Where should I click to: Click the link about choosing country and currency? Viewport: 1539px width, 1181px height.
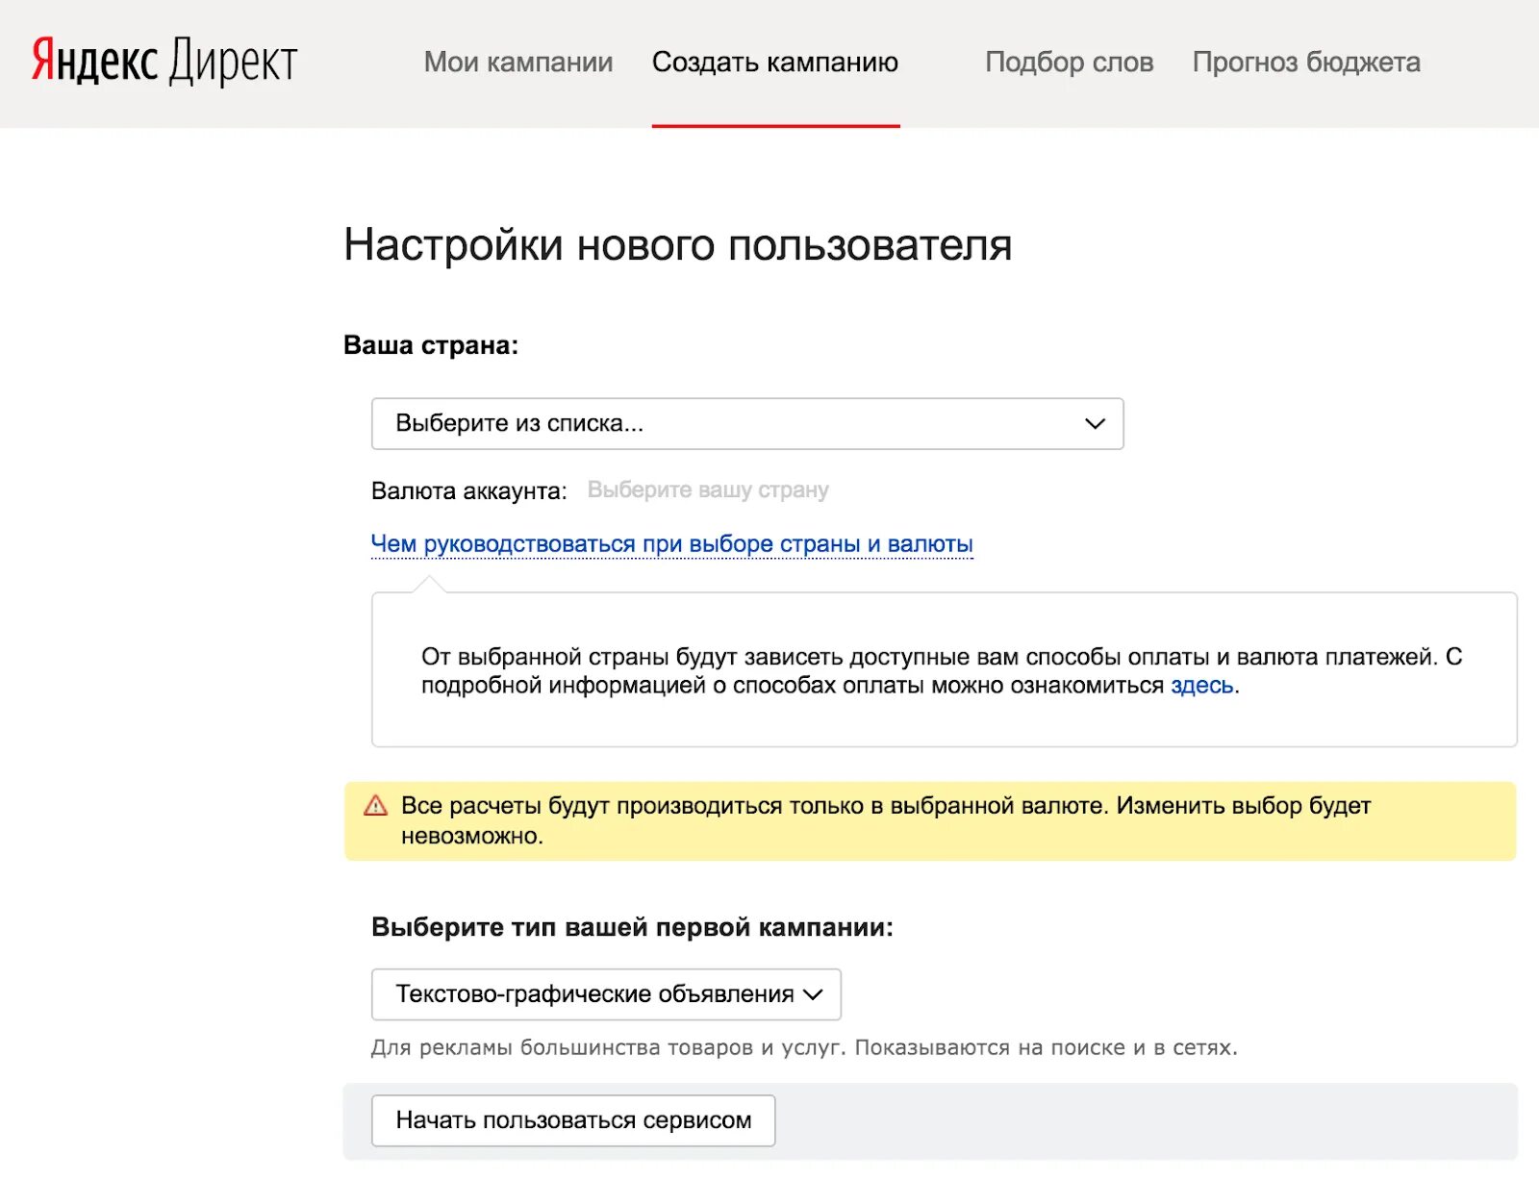click(672, 543)
